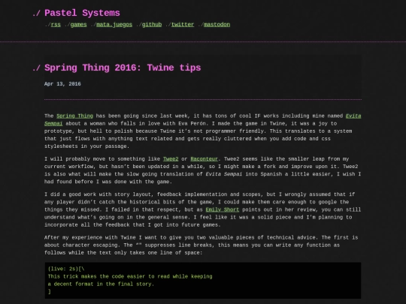Image resolution: width=406 pixels, height=304 pixels.
Task: Click the italic Evita Sempai text in second paragraph
Action: [224, 174]
